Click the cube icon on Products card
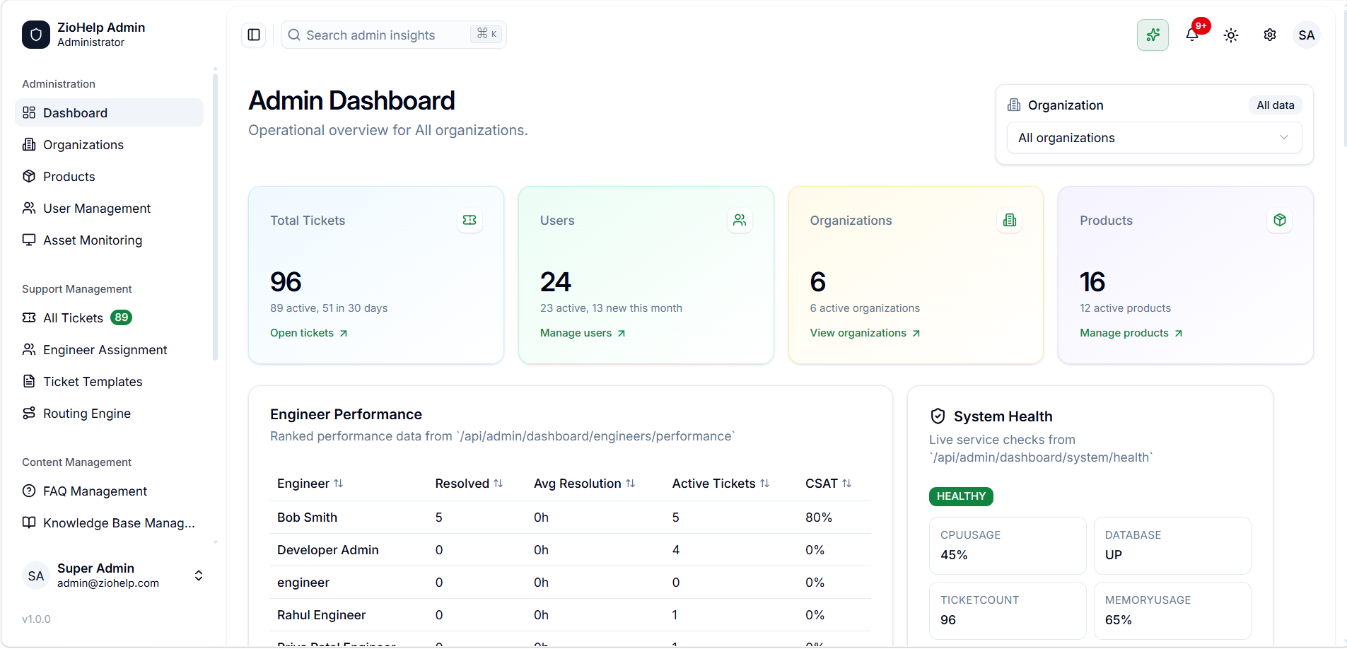The width and height of the screenshot is (1347, 649). (x=1280, y=220)
